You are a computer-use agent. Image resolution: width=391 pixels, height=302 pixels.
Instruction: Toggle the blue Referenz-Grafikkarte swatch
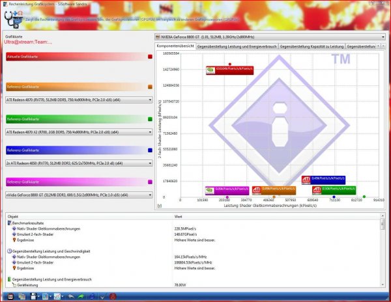pos(150,150)
